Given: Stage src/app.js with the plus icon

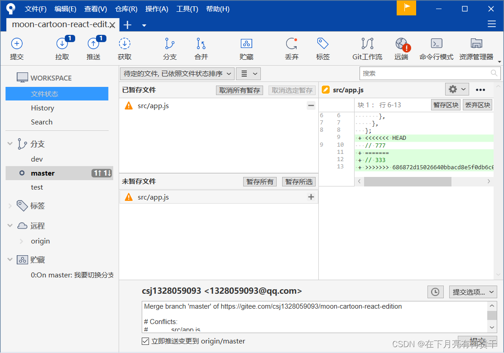Looking at the screenshot, I should (x=311, y=197).
